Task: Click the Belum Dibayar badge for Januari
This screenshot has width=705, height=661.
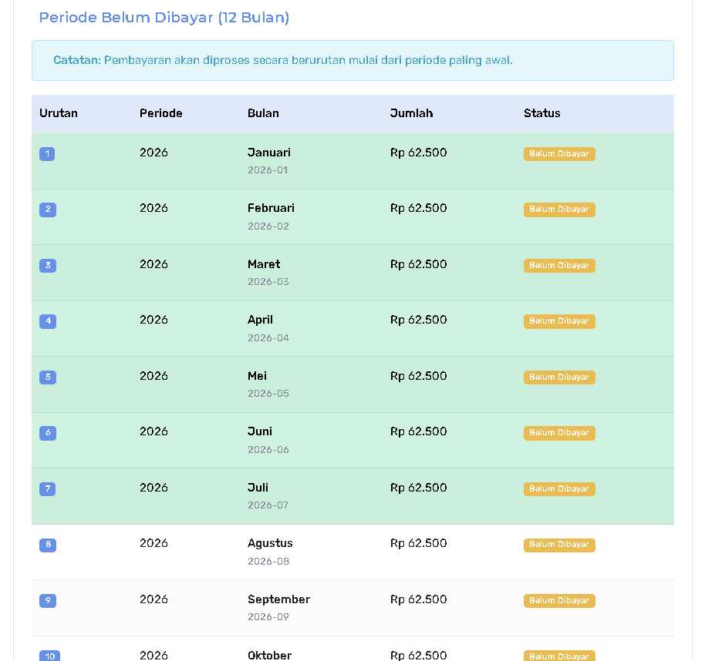Action: (x=558, y=154)
